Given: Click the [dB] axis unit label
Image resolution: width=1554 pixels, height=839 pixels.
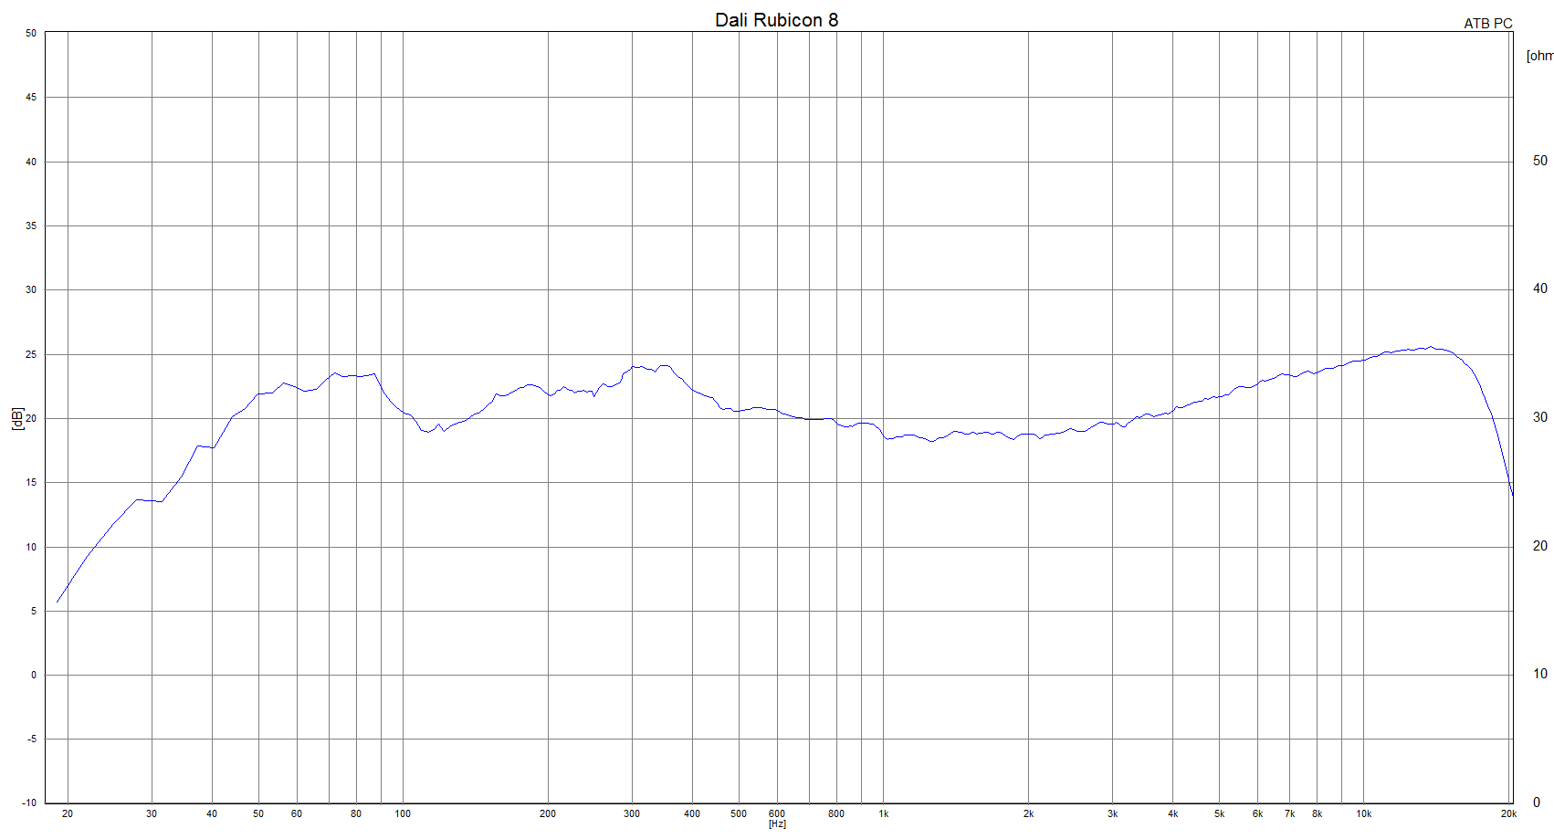Looking at the screenshot, I should click(17, 418).
